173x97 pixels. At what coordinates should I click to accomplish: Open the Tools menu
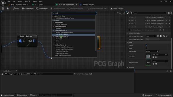click(x=35, y=1)
